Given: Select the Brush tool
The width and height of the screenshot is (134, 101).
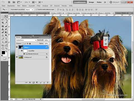Looking at the screenshot, I should pyautogui.click(x=6, y=26).
